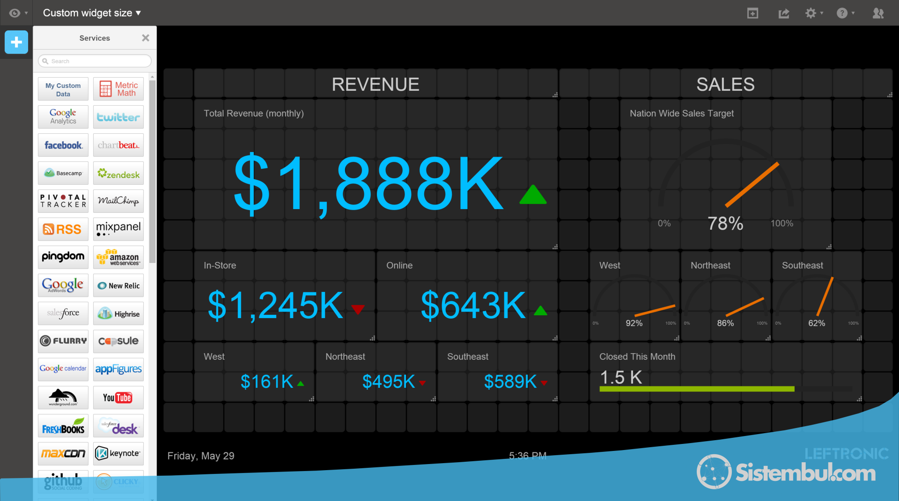Select the appFigures service
899x501 pixels.
click(118, 370)
